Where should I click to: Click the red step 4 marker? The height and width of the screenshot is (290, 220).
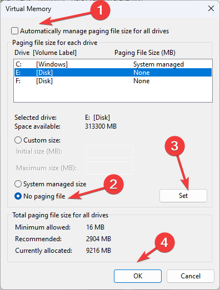pos(164,242)
